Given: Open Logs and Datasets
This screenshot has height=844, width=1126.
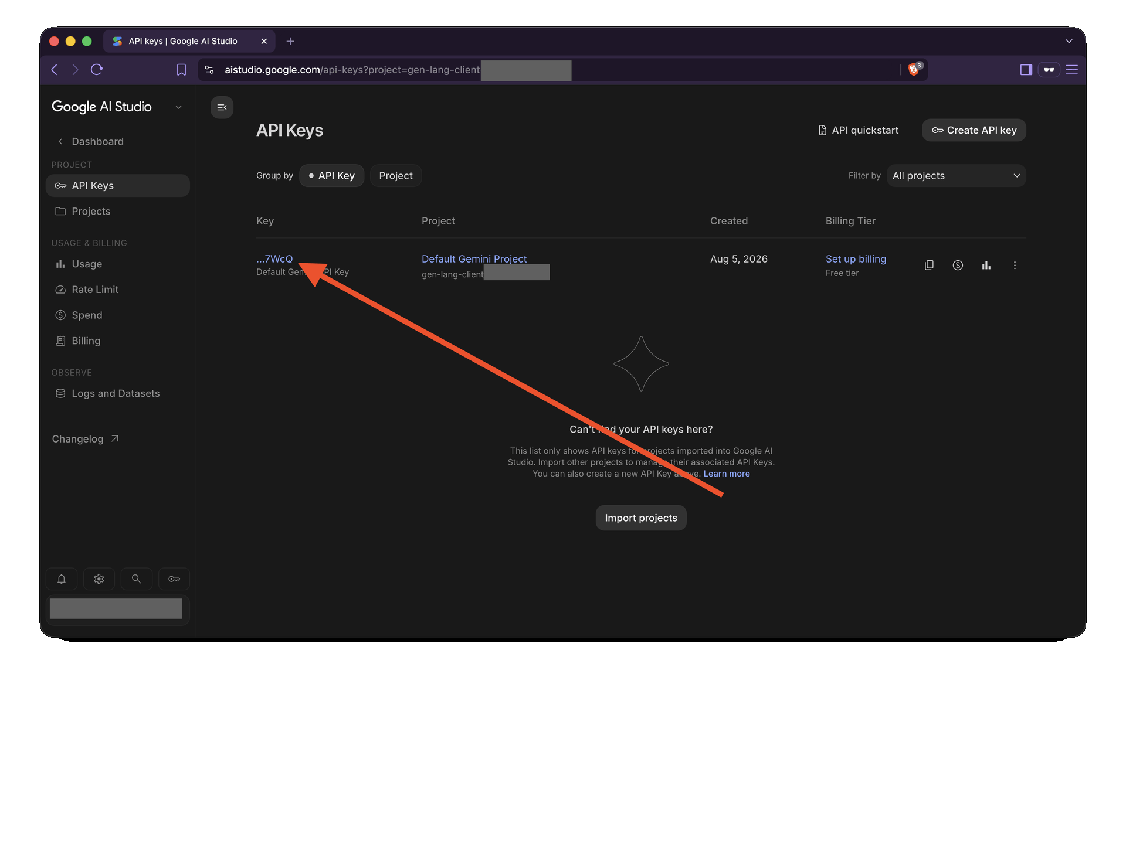Looking at the screenshot, I should tap(118, 394).
